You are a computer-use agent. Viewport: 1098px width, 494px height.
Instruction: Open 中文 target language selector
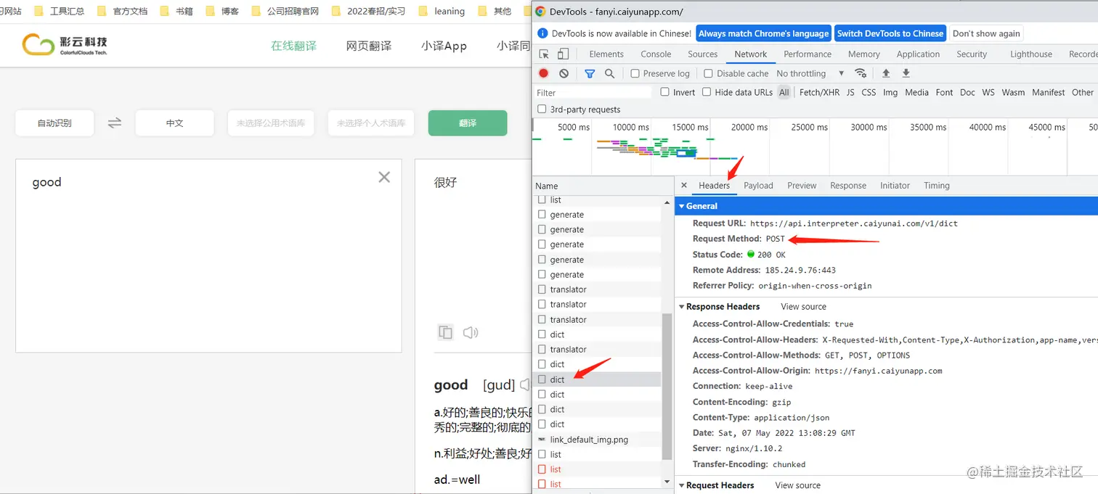(x=174, y=123)
